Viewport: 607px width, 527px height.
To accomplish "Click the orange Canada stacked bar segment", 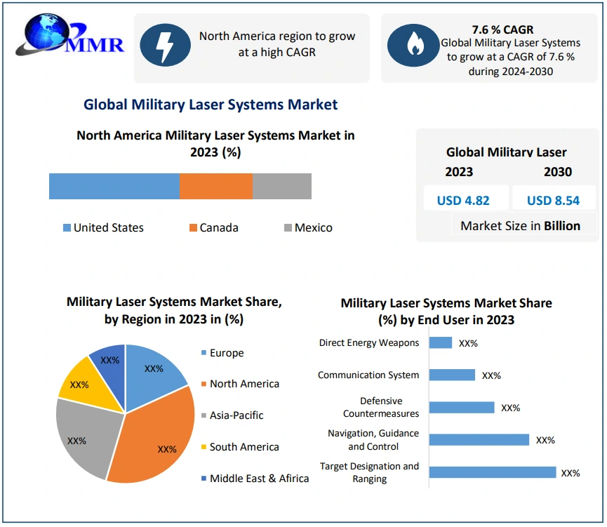I will pyautogui.click(x=215, y=187).
